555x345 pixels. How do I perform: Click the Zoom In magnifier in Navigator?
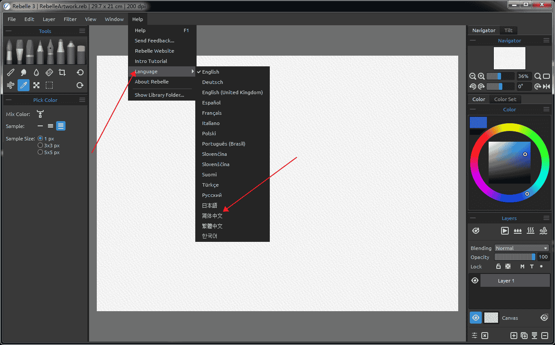[481, 76]
